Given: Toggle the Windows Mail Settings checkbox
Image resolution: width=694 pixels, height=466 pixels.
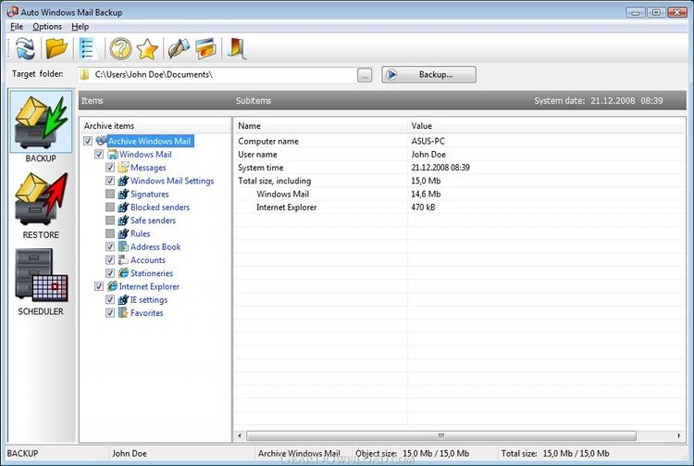Looking at the screenshot, I should (110, 181).
